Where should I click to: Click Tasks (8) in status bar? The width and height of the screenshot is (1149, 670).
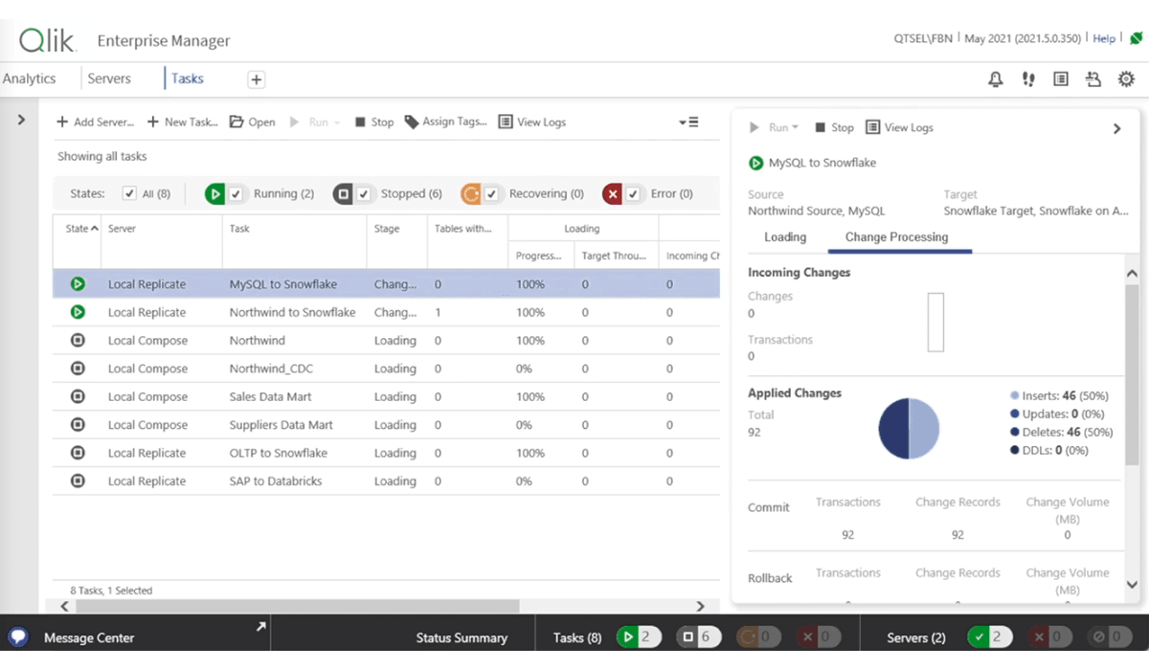[x=577, y=637]
